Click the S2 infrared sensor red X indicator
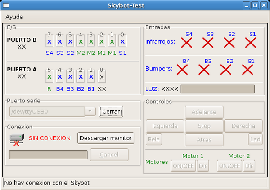Viewport: 270px width, 190px height. [230, 43]
